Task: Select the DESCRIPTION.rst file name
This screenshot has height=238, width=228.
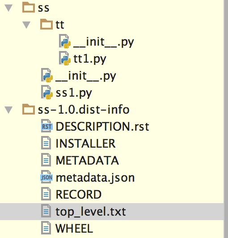Action: click(102, 127)
